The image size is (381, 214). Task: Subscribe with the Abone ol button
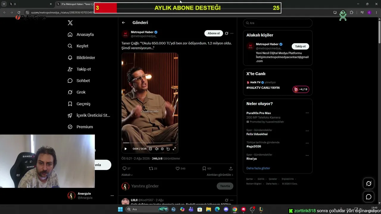pyautogui.click(x=213, y=33)
